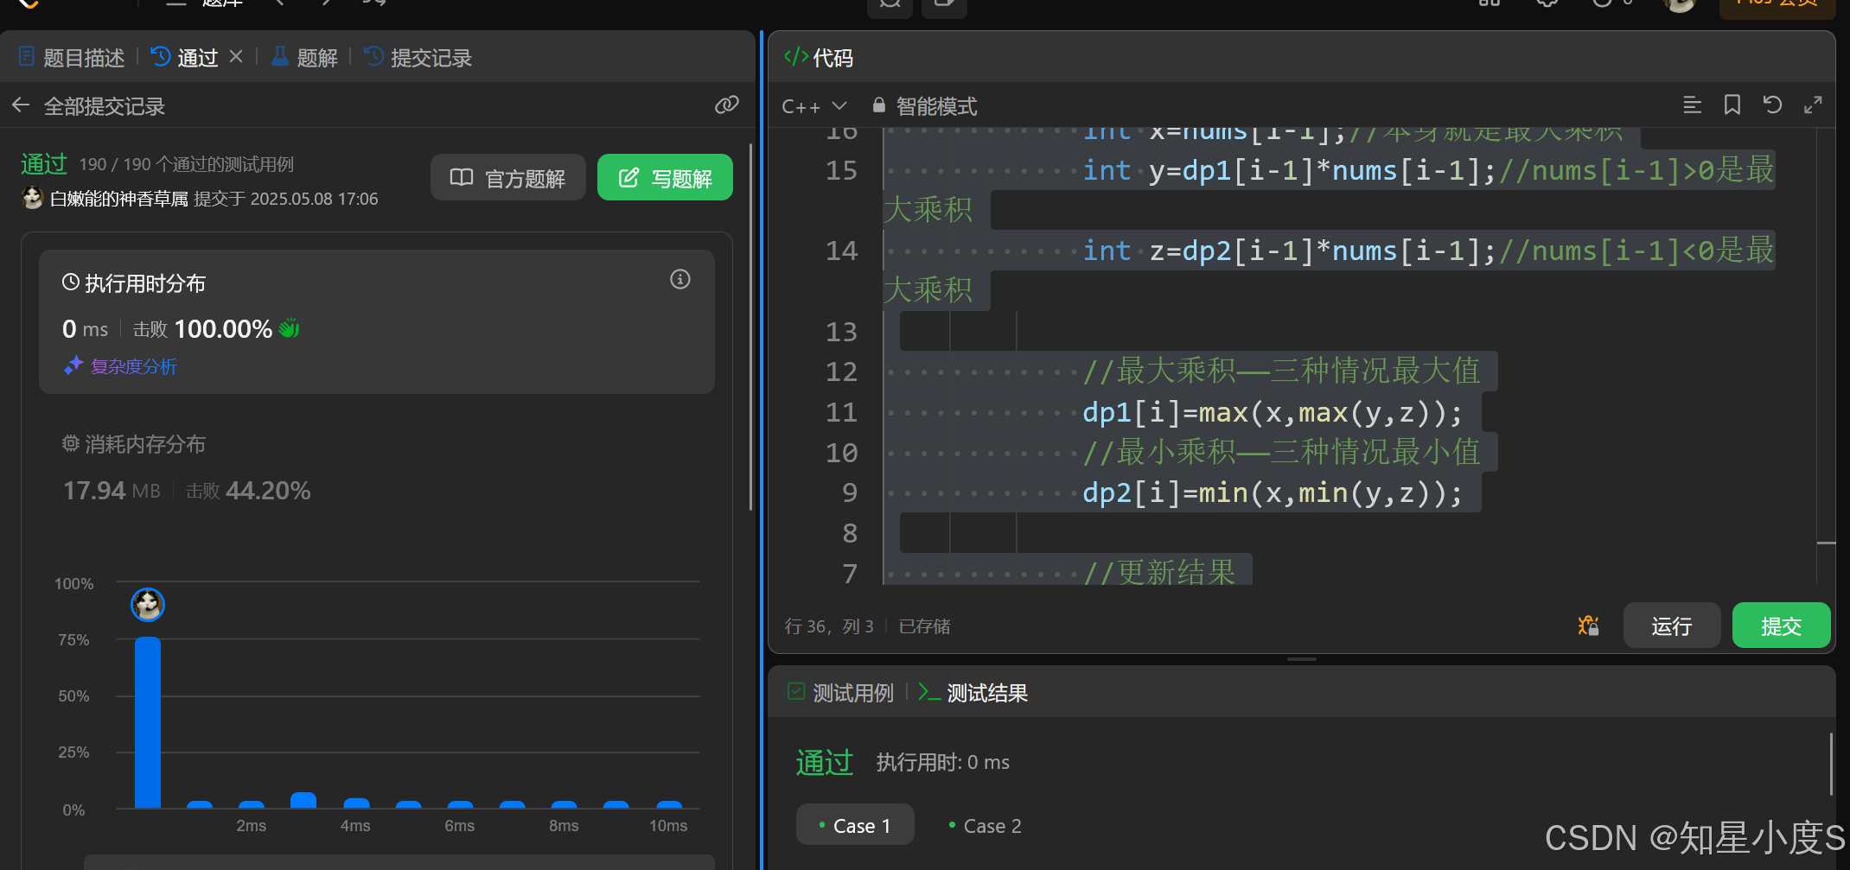Click the test result panel scrollbar
This screenshot has height=870, width=1850.
pos(1831,764)
